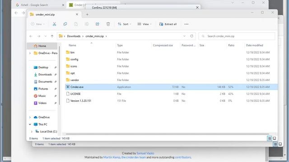Screen dimensions: 289x162
Task: Close the ConEmu 221218 dialog
Action: (197, 7)
